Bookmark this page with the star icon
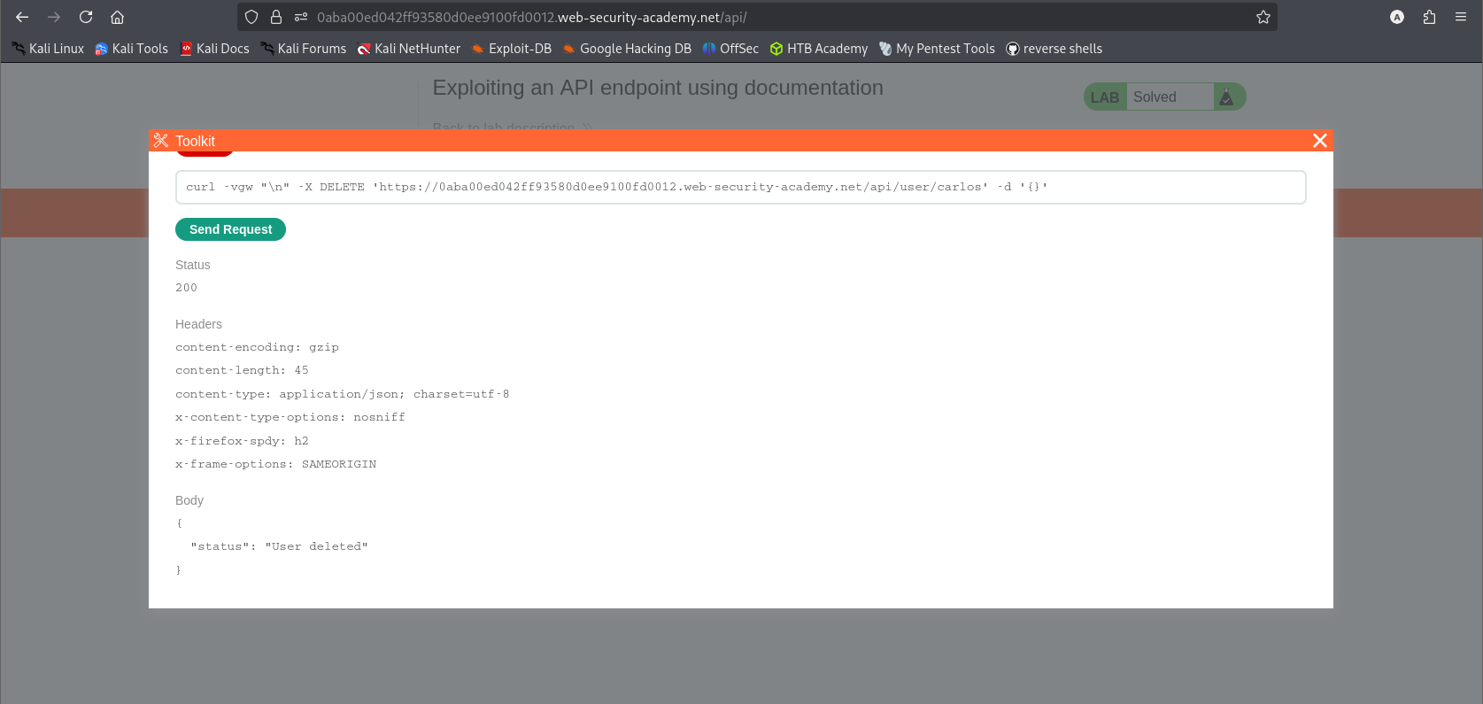This screenshot has height=704, width=1483. tap(1263, 17)
